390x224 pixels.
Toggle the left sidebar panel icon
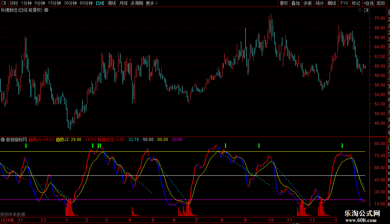[x=3, y=3]
